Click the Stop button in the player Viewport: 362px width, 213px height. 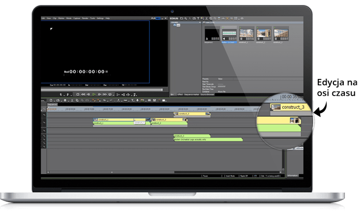(x=78, y=94)
